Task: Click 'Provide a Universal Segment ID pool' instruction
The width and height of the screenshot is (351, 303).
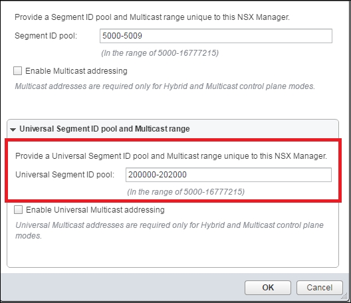Action: tap(172, 156)
